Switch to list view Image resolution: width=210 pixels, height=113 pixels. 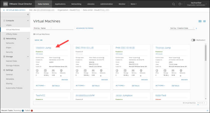204,21
